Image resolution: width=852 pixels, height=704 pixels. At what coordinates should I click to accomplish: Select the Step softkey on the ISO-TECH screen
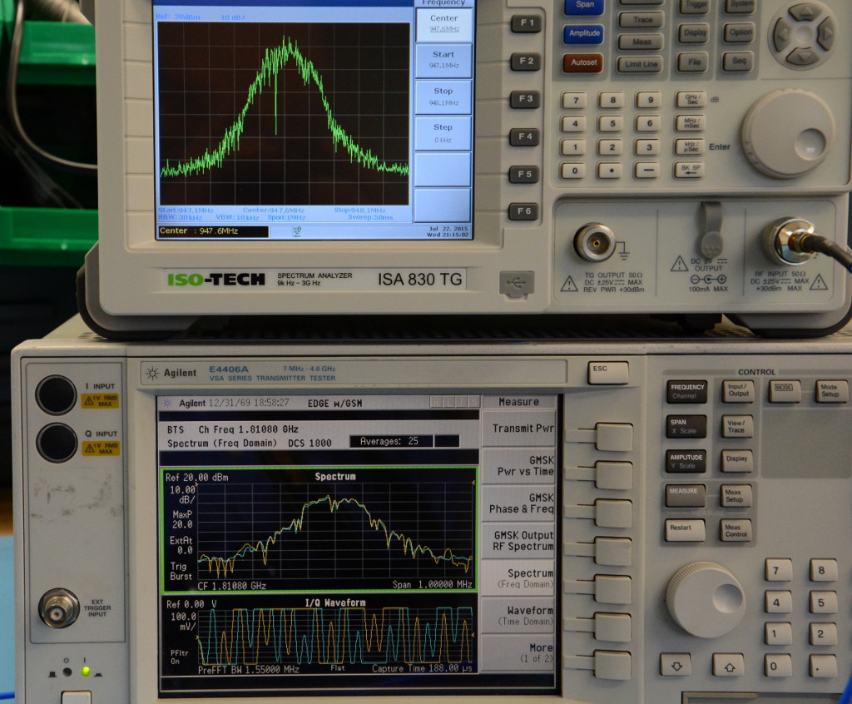point(443,133)
